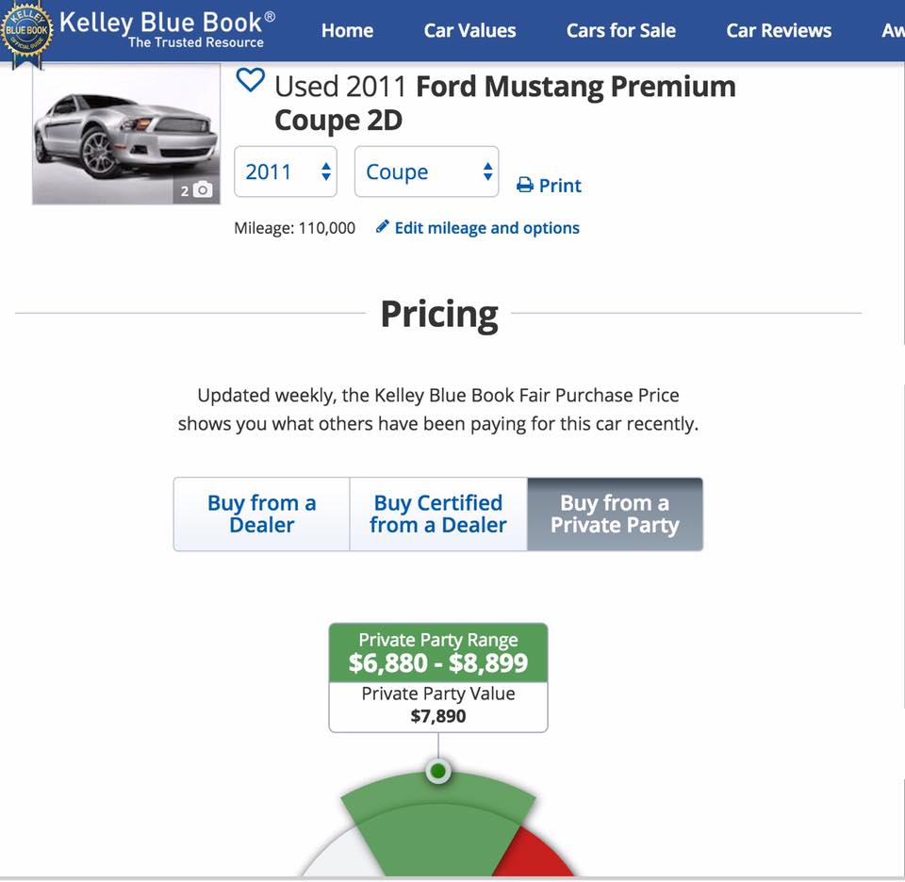Click the green gauge marker dot
Image resolution: width=905 pixels, height=882 pixels.
[x=438, y=772]
